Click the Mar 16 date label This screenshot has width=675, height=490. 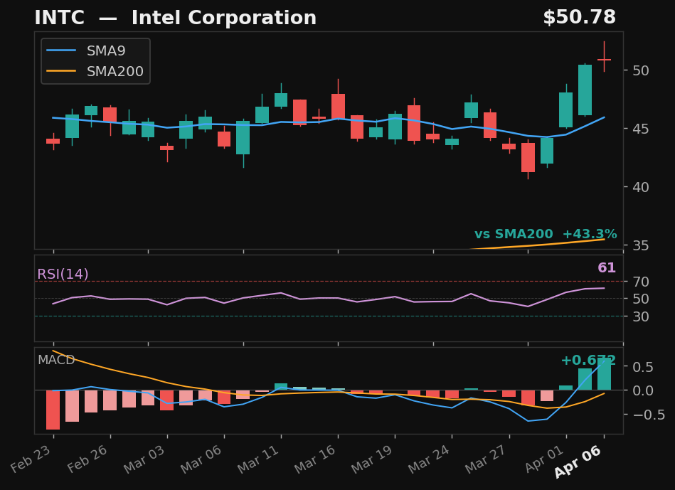click(x=315, y=459)
